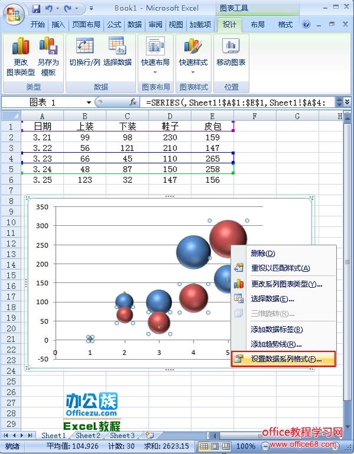Undo the last action
The width and height of the screenshot is (354, 454).
[48, 9]
